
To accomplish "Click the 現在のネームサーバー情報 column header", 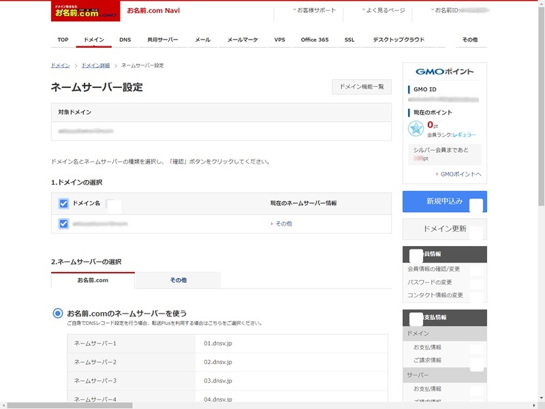I will [x=303, y=203].
